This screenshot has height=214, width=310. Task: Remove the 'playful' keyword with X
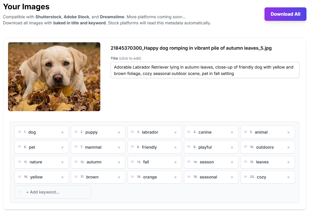click(232, 147)
